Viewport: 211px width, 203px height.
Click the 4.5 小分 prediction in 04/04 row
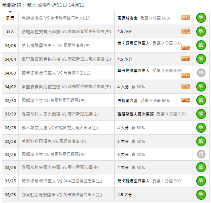pyautogui.click(x=124, y=59)
